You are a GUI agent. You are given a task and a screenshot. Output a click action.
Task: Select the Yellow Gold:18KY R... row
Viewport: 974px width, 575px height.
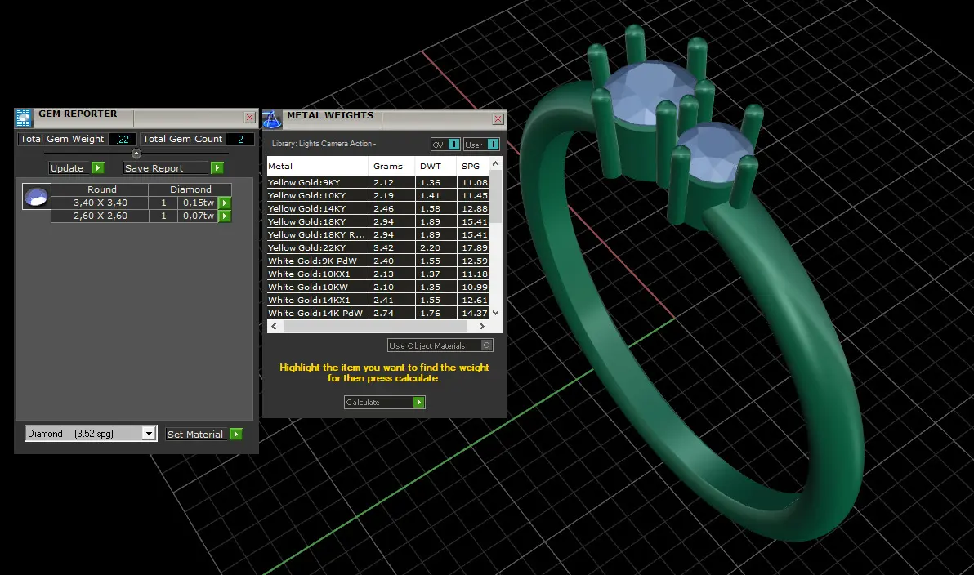pos(378,234)
